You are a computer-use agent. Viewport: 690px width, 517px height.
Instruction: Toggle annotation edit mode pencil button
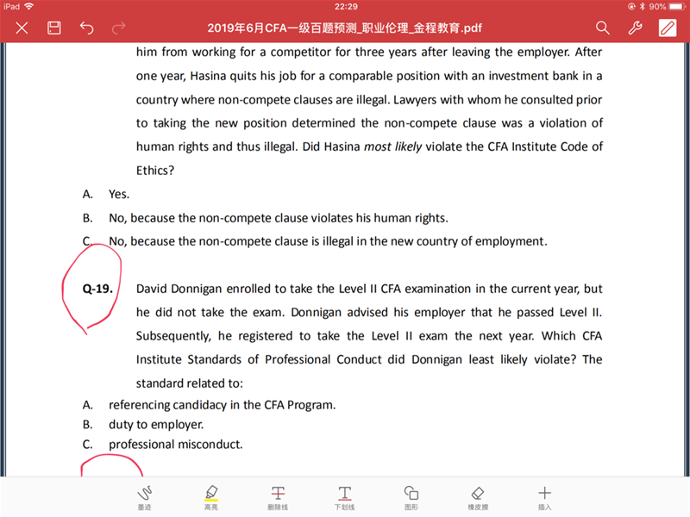point(667,28)
